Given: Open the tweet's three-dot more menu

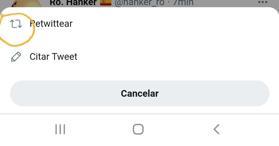Looking at the screenshot, I should pyautogui.click(x=263, y=2).
